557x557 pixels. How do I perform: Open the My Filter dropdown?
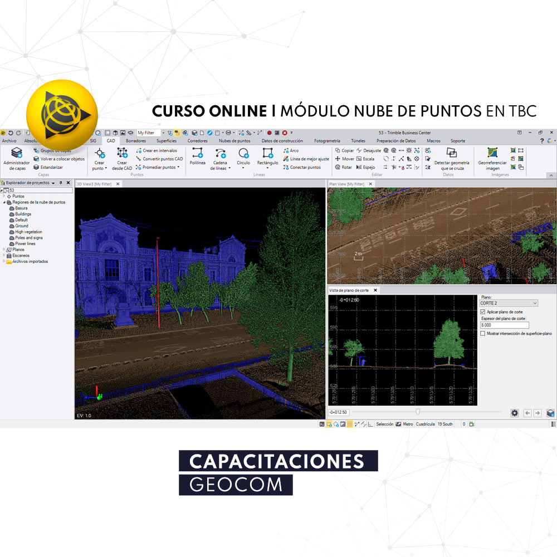pyautogui.click(x=163, y=132)
